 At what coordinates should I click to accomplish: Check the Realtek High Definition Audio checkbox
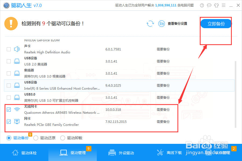9,49
